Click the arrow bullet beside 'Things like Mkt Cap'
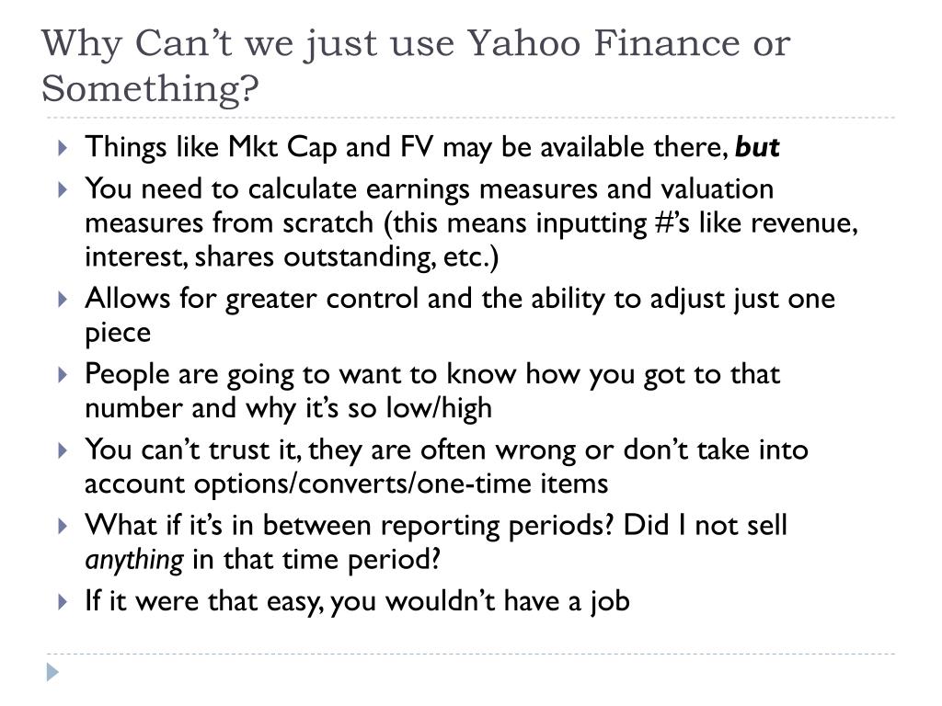The image size is (942, 706). [63, 147]
